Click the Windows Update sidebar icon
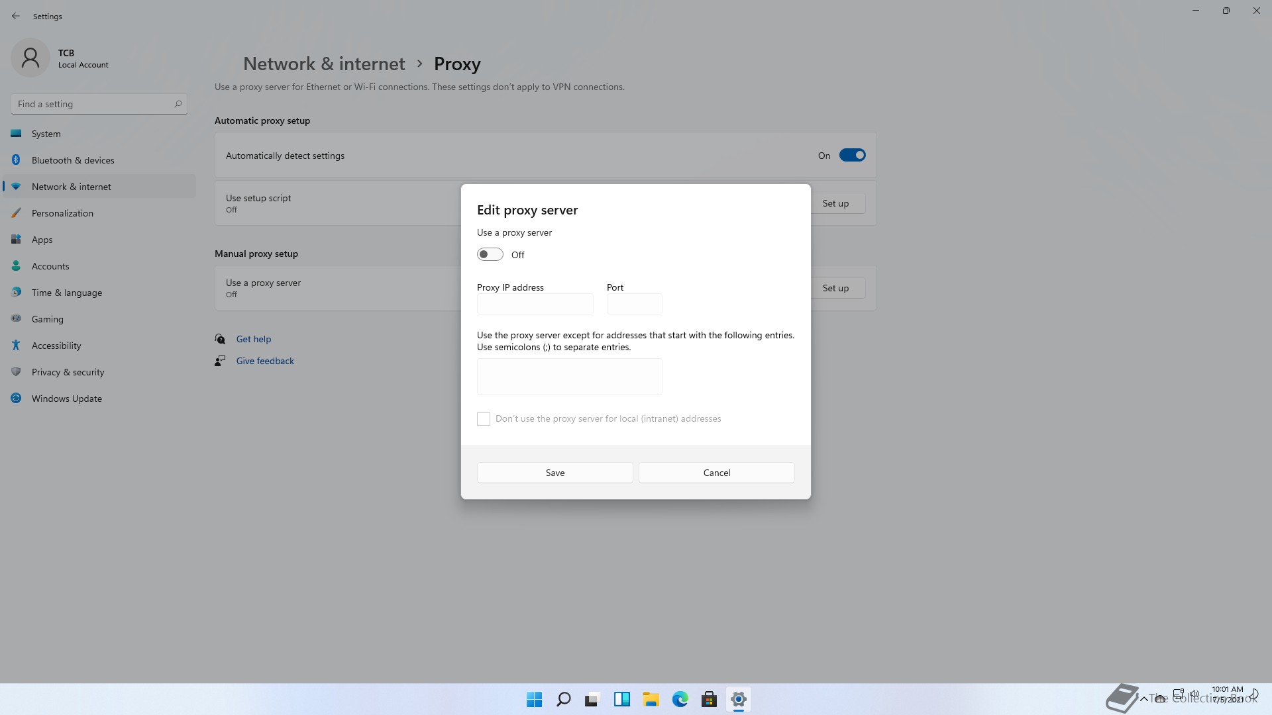 [x=16, y=399]
